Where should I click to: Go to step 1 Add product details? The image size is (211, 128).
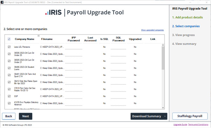pos(188,18)
